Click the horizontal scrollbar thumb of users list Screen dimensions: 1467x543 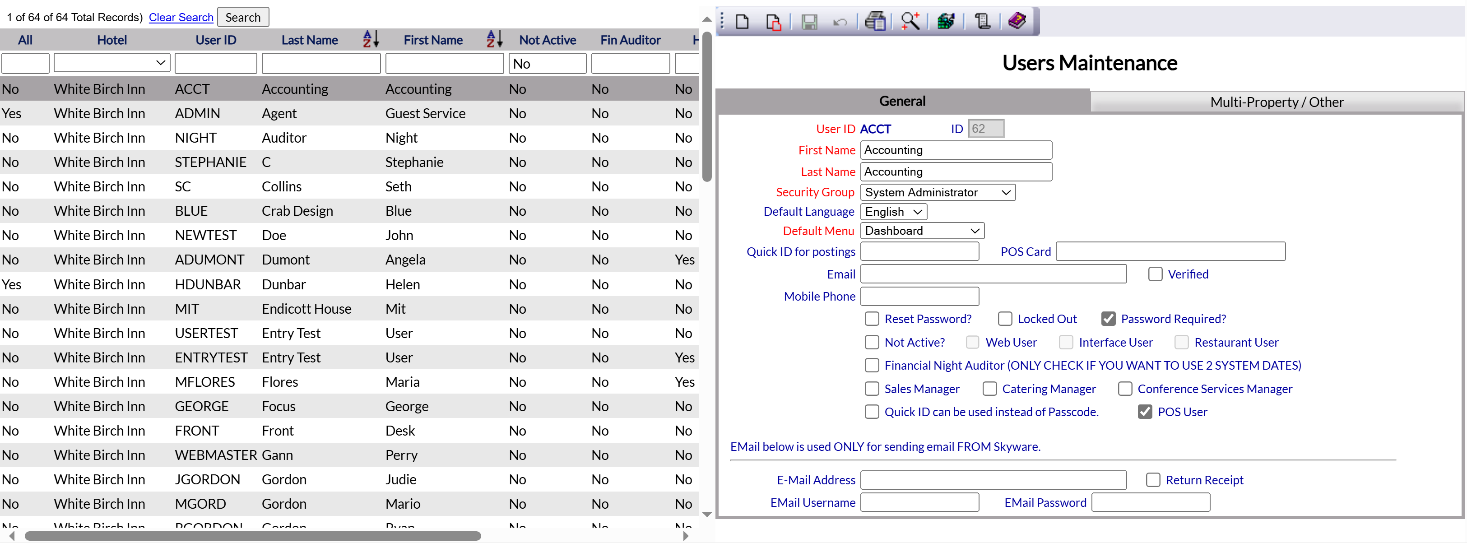[x=253, y=536]
